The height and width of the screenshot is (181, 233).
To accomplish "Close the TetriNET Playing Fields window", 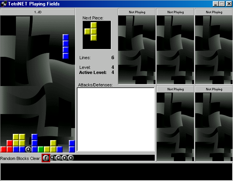I will pyautogui.click(x=229, y=4).
